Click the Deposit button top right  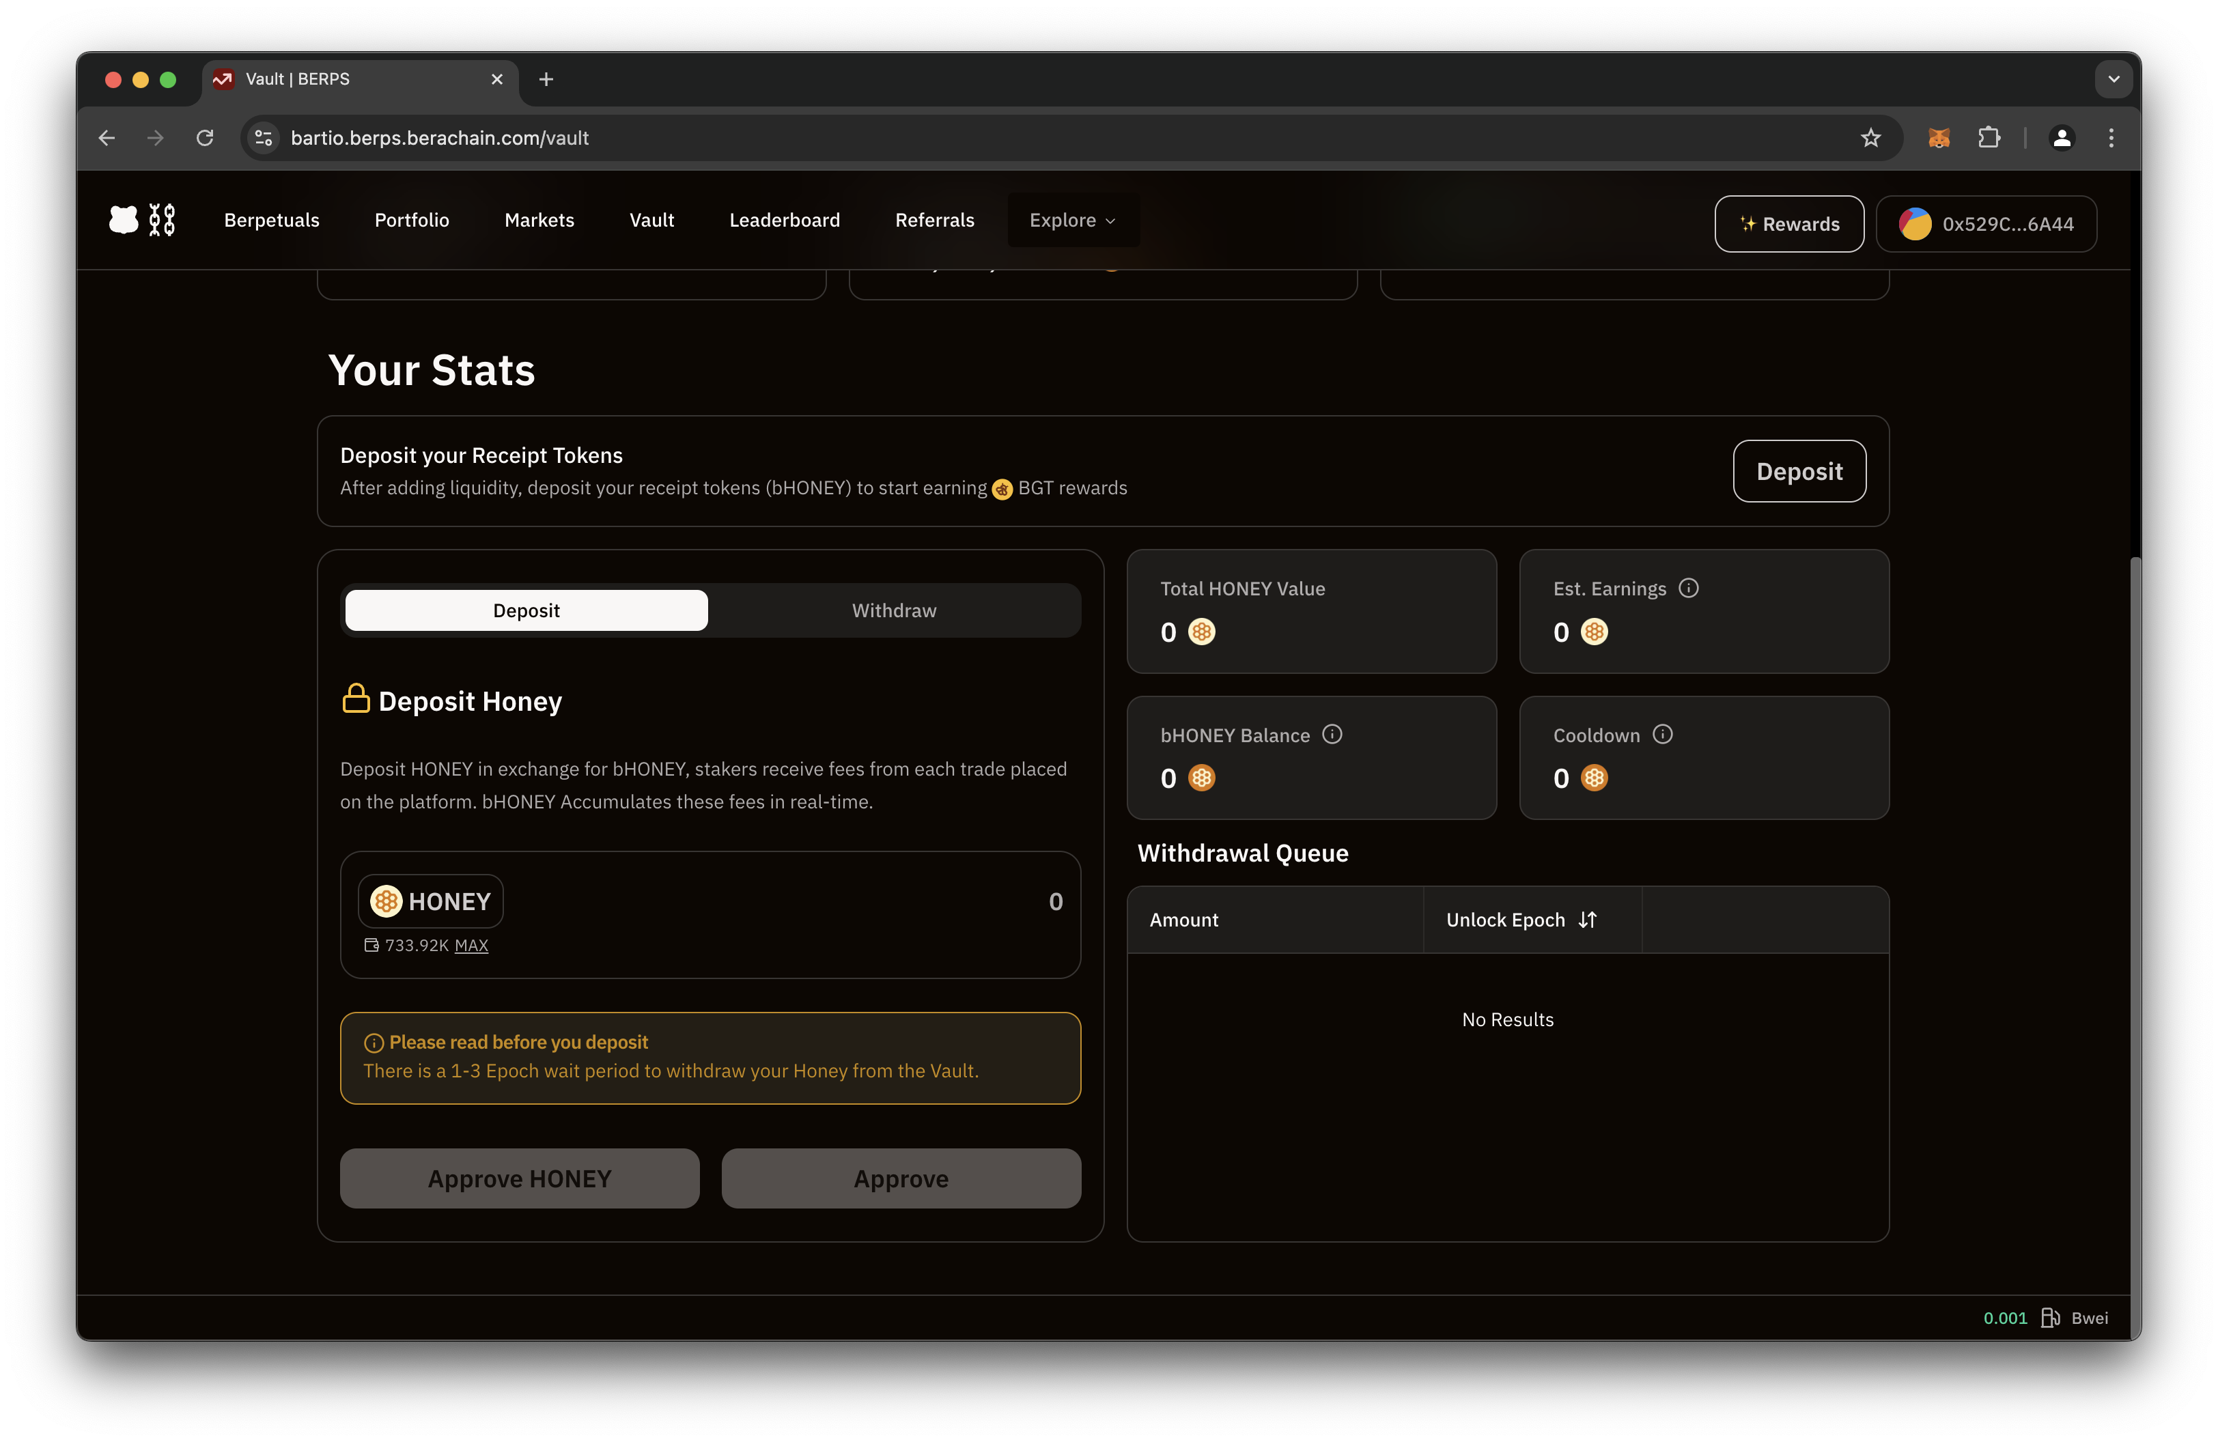(1799, 470)
